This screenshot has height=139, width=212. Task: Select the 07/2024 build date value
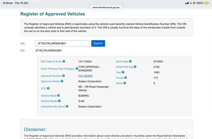pos(158,62)
